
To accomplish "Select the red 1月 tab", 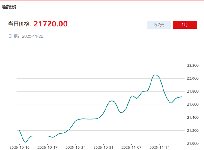I will point(184,25).
